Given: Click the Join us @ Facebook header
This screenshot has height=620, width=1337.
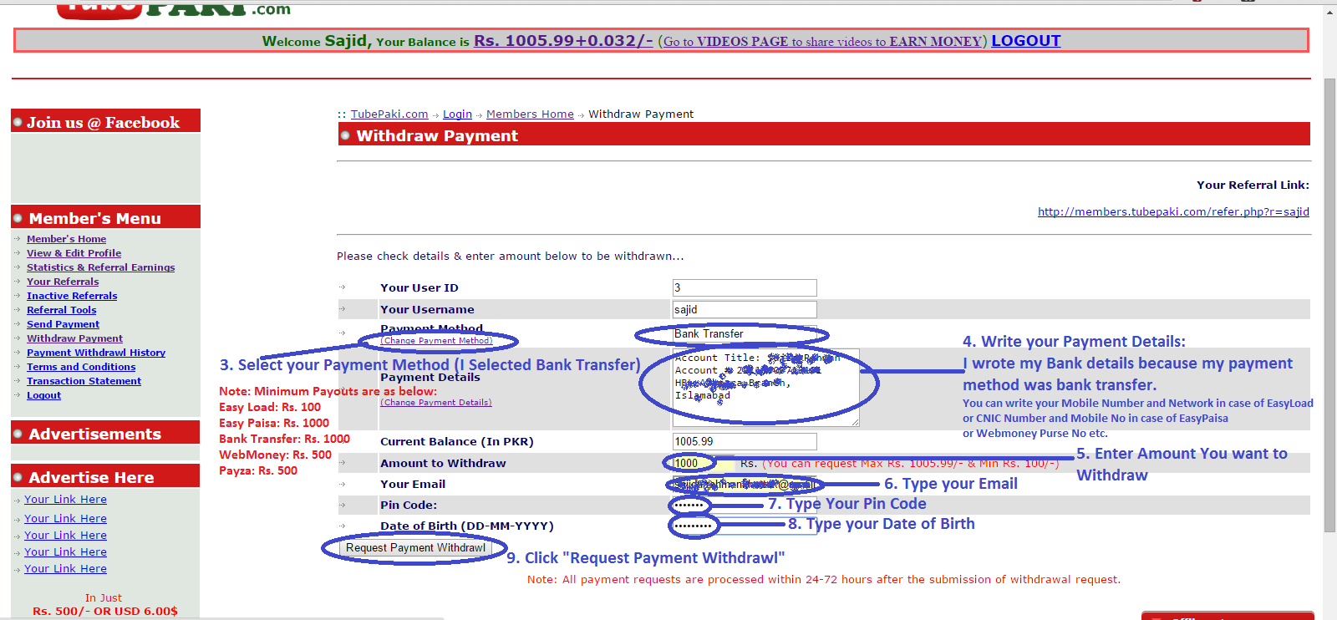Looking at the screenshot, I should click(105, 122).
